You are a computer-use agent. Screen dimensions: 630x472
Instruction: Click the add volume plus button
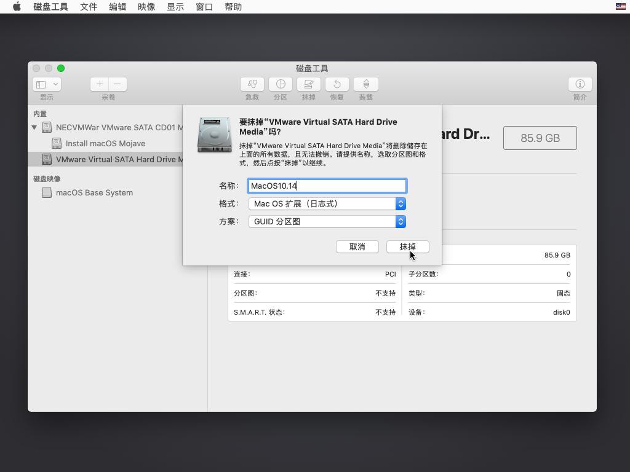[x=100, y=84]
